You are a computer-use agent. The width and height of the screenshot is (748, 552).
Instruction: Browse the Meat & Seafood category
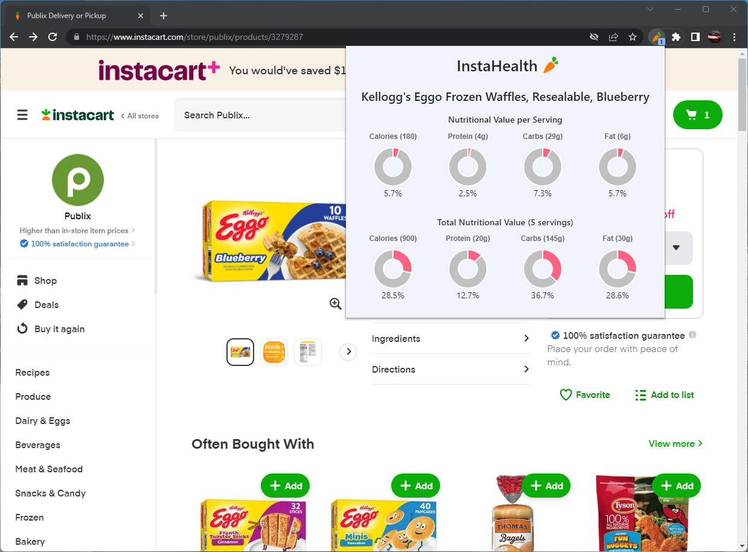coord(49,469)
